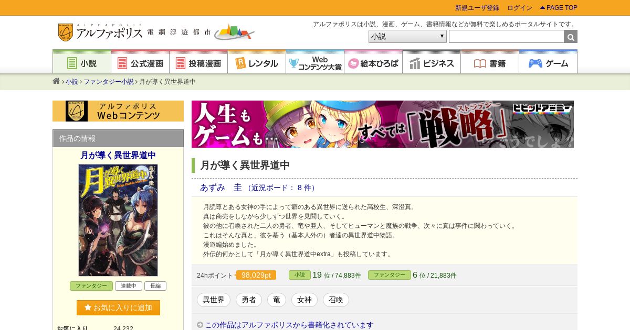Jump to PAGE TOP
The width and height of the screenshot is (630, 330).
[x=559, y=8]
